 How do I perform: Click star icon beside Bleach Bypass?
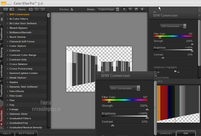pyautogui.click(x=7, y=28)
